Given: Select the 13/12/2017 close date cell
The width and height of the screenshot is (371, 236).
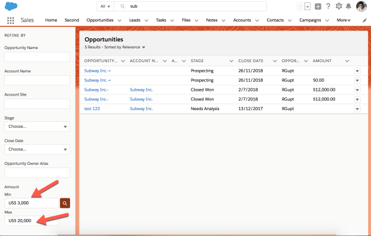Looking at the screenshot, I should (x=251, y=109).
